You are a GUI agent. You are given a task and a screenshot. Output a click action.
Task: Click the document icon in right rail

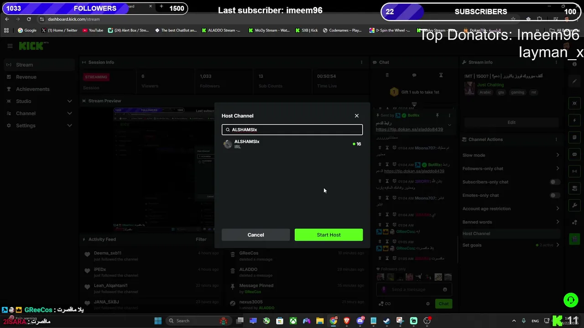point(574,137)
